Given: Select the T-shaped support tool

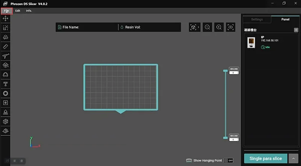Looking at the screenshot, I should [5, 84].
